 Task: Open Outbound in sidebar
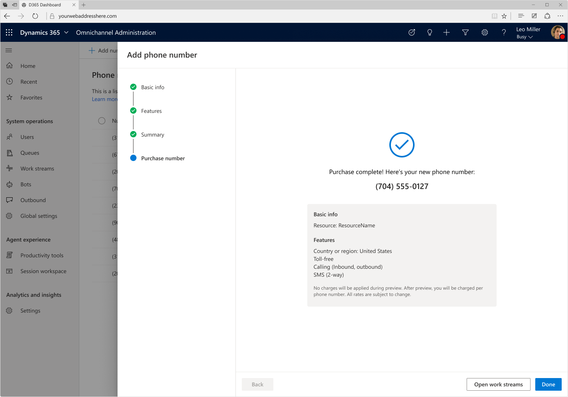point(39,200)
